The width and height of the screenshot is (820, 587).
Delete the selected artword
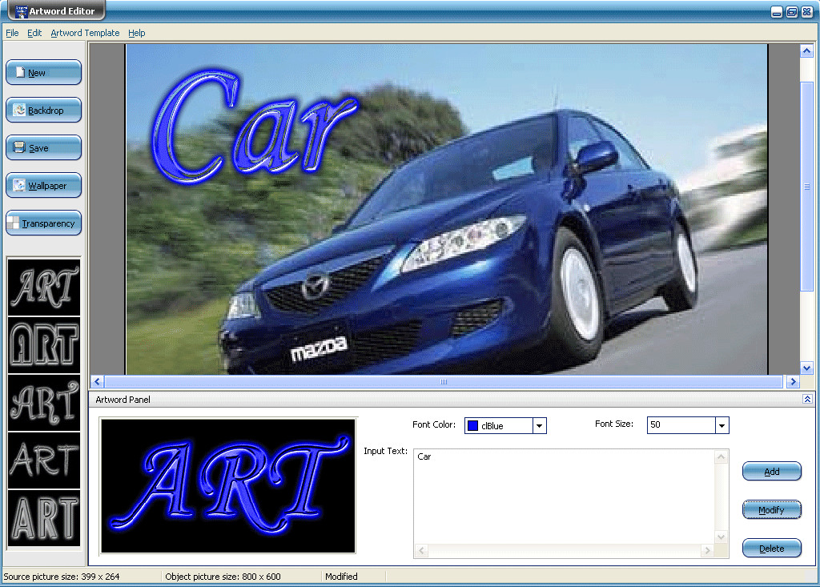[771, 549]
